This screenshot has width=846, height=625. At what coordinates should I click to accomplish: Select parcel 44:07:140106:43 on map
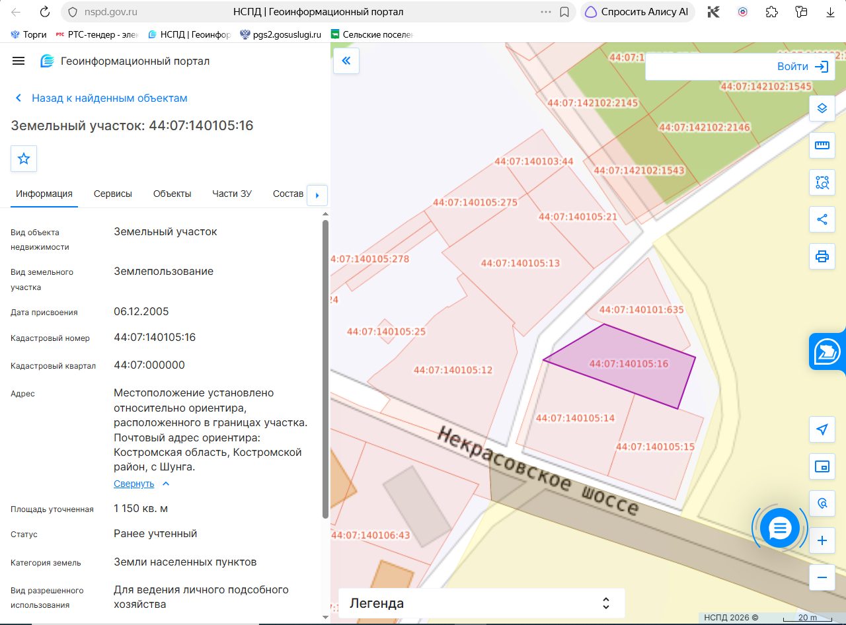pyautogui.click(x=370, y=536)
